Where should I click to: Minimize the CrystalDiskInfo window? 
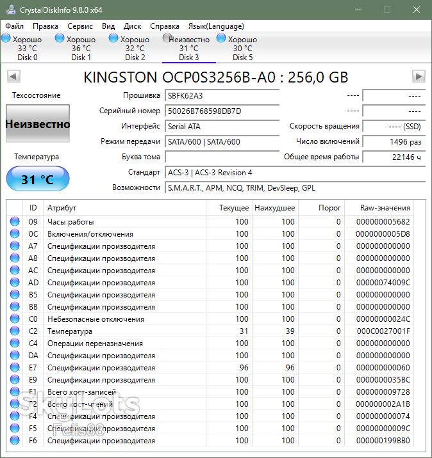[x=358, y=10]
